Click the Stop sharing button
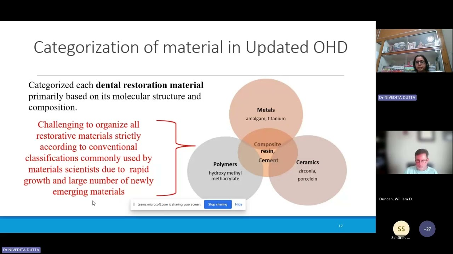 point(218,204)
